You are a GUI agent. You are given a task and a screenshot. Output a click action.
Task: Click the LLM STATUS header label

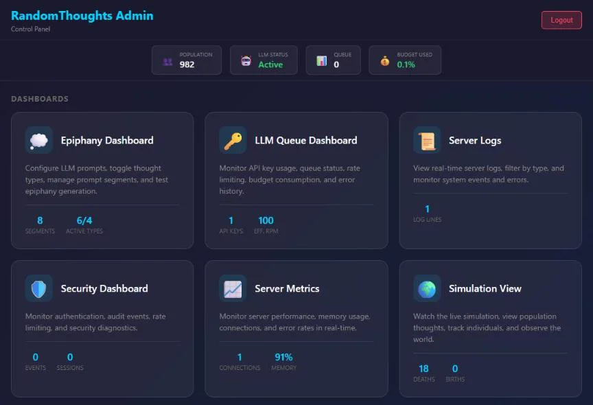(x=273, y=55)
